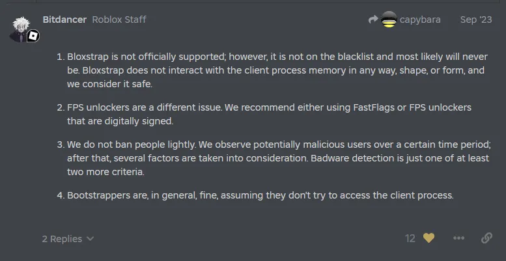Screen dimensions: 506x261
Task: Show who liked via the 12 count
Action: (410, 238)
